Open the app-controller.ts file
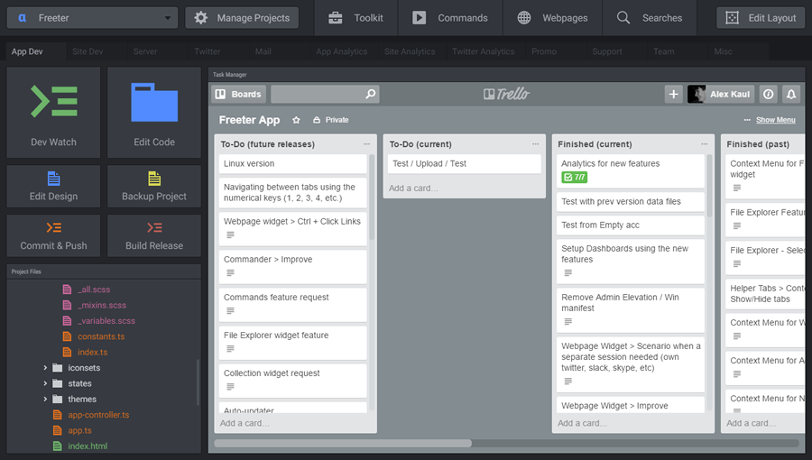Viewport: 812px width, 460px height. [x=98, y=415]
